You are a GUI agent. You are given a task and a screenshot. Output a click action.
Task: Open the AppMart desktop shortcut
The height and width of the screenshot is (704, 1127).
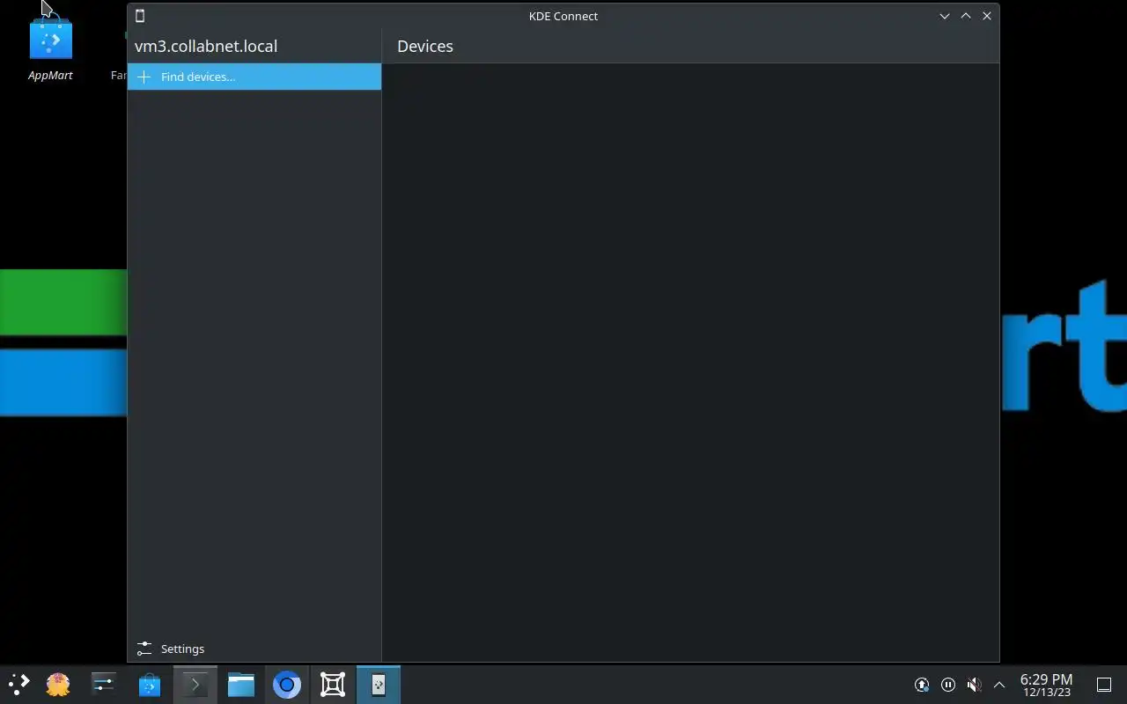coord(50,48)
